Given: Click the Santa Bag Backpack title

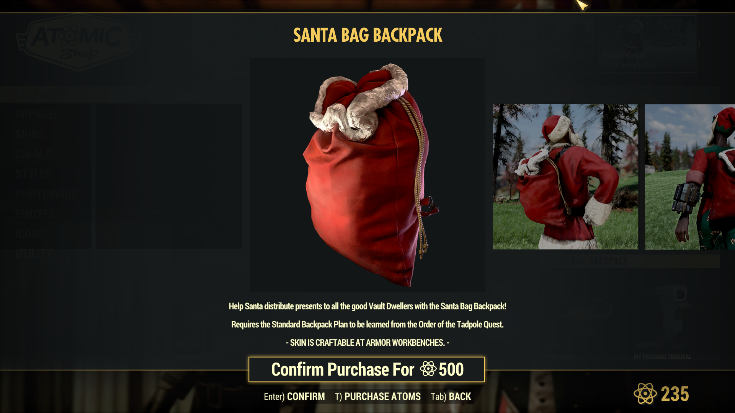Looking at the screenshot, I should pos(367,35).
